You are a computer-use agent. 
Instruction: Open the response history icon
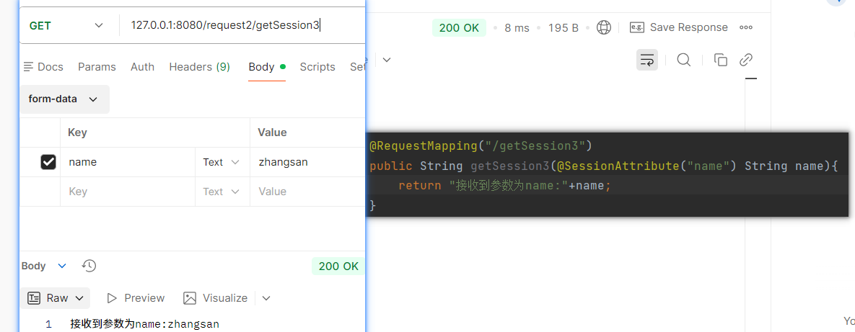pyautogui.click(x=89, y=266)
